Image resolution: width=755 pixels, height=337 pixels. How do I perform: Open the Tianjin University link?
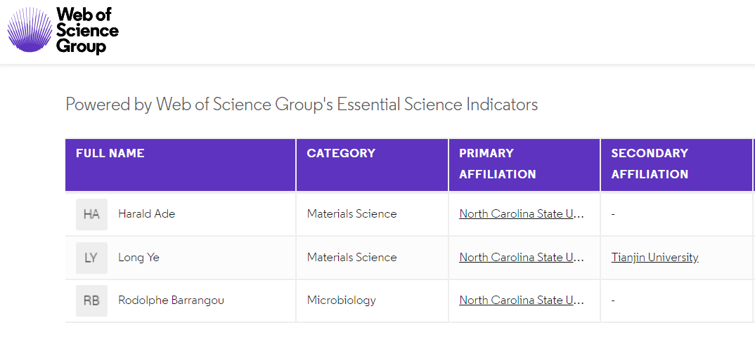coord(655,257)
